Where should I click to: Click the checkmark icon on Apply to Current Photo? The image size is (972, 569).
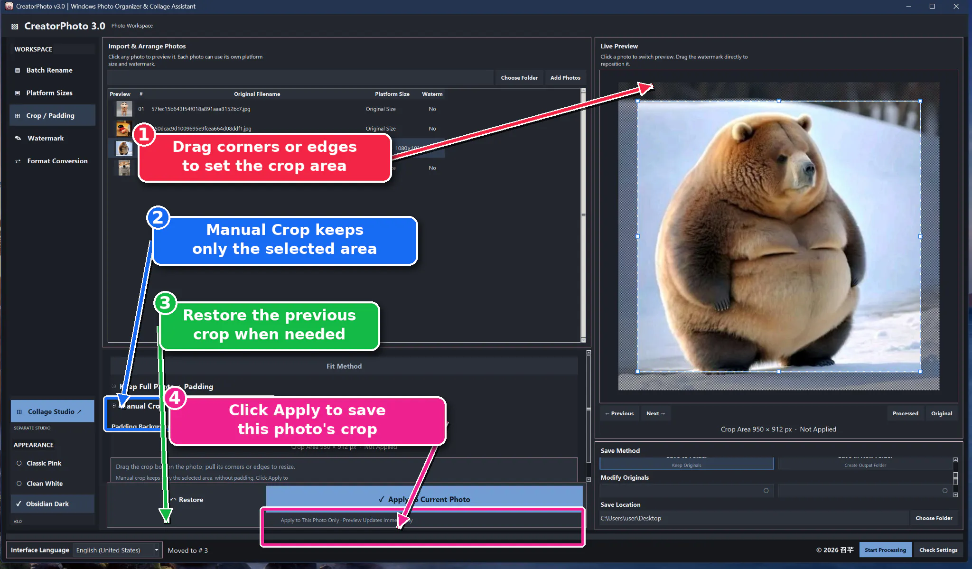tap(381, 499)
